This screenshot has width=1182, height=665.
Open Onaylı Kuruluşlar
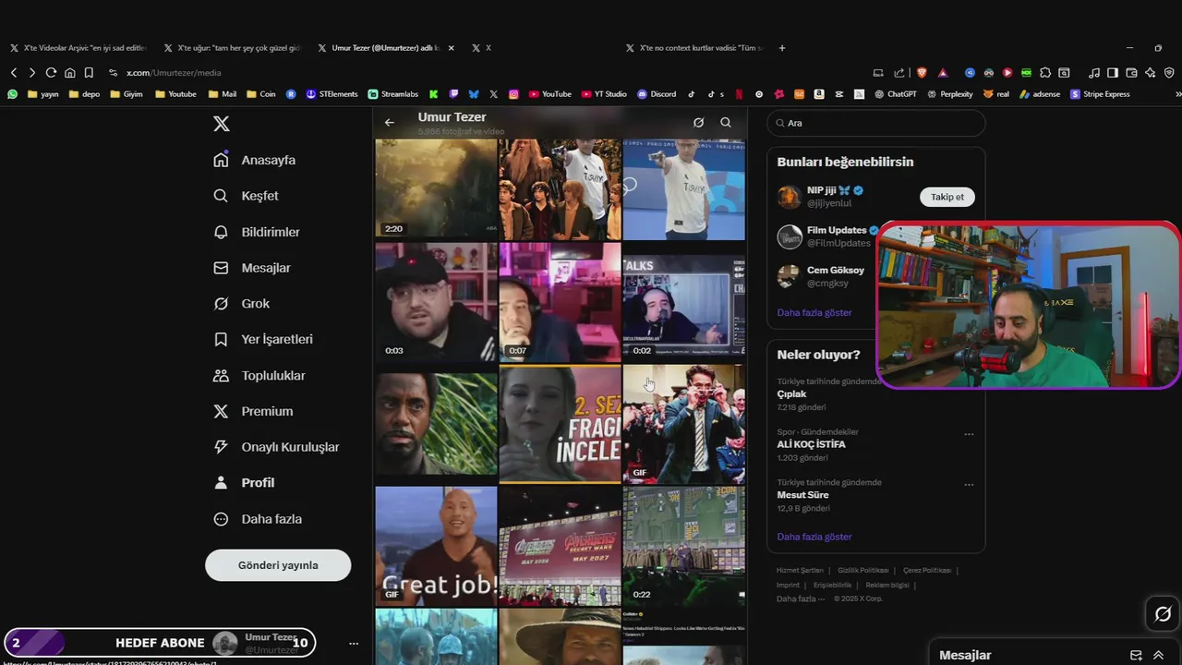click(275, 447)
